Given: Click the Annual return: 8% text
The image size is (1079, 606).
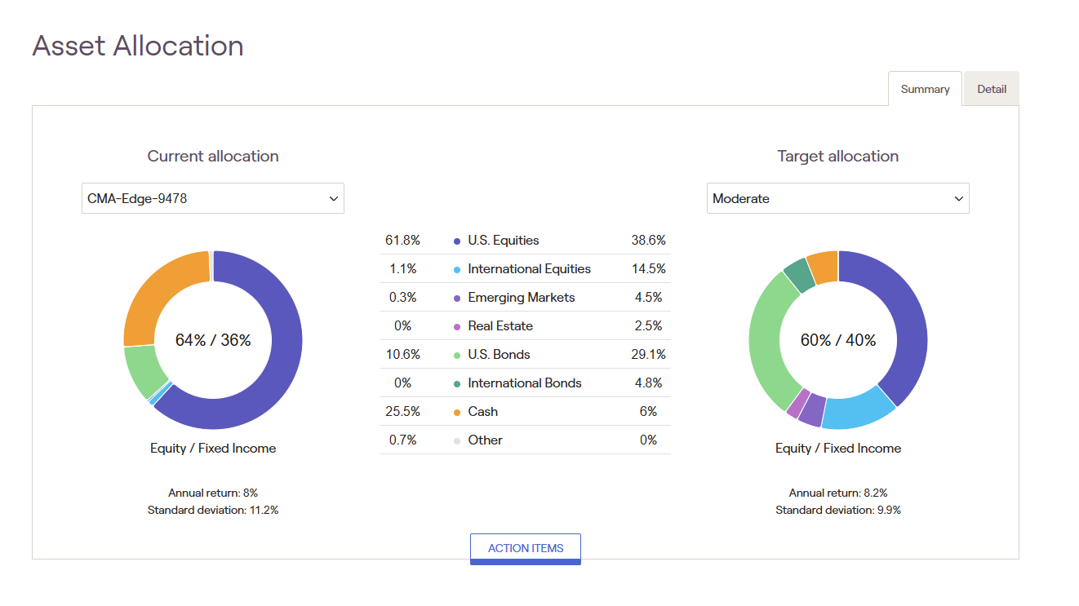Looking at the screenshot, I should coord(213,493).
